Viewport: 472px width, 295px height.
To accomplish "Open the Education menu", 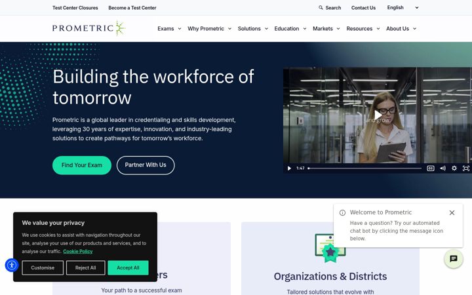I will click(x=286, y=29).
